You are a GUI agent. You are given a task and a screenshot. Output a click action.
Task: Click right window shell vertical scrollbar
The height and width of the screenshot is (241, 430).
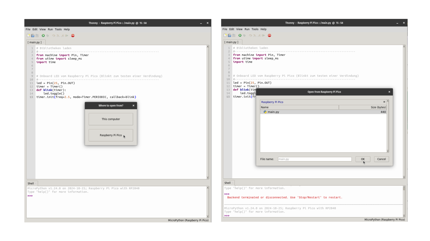point(404,201)
